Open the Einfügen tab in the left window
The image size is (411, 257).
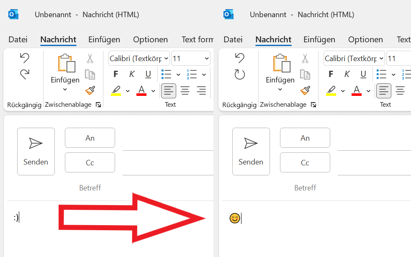pos(104,40)
